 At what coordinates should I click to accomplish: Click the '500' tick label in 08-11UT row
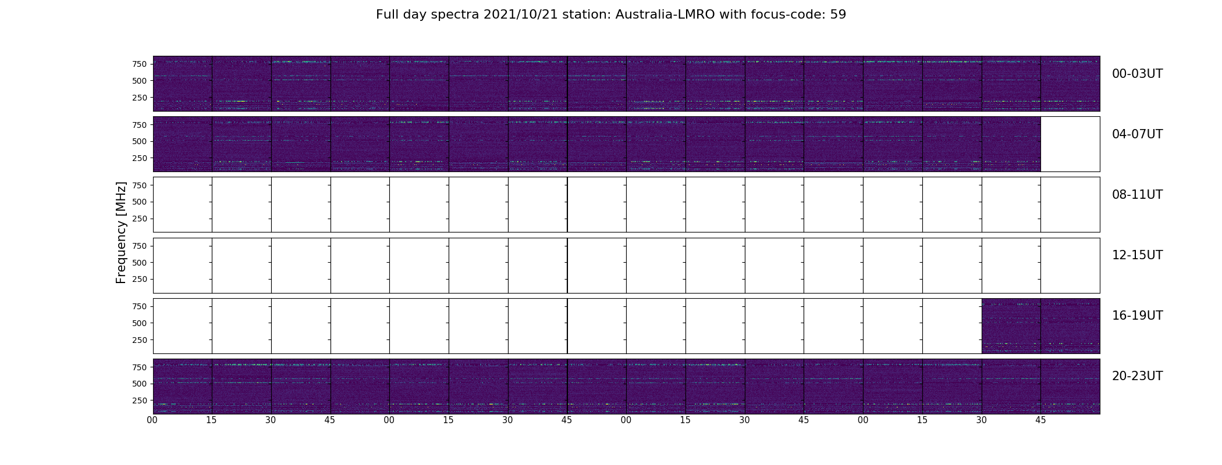(139, 202)
